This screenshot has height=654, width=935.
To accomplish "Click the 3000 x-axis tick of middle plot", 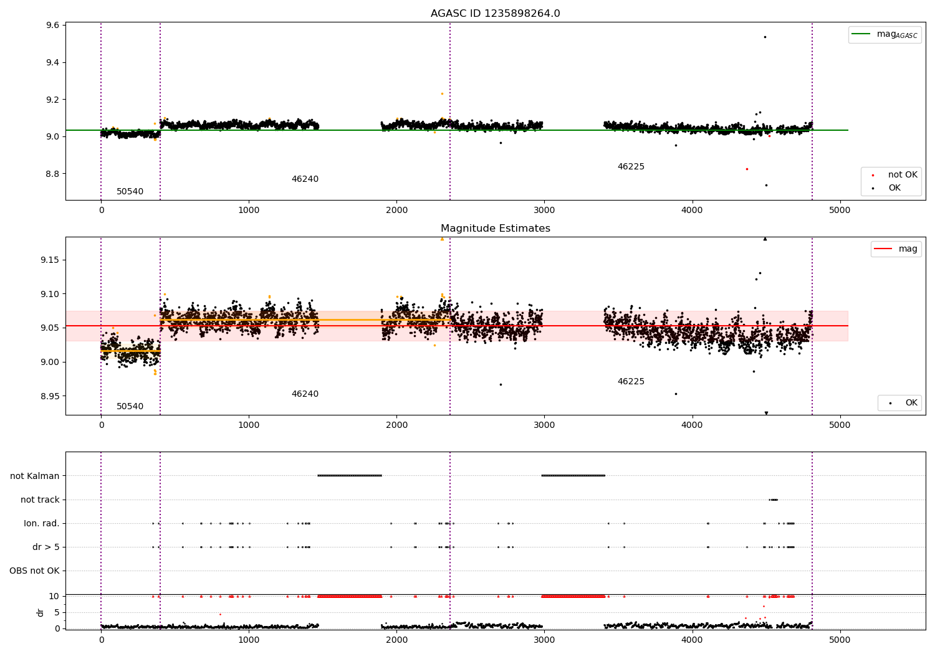I will 544,425.
